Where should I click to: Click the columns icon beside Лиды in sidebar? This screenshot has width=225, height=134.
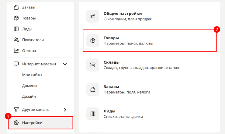pyautogui.click(x=16, y=29)
